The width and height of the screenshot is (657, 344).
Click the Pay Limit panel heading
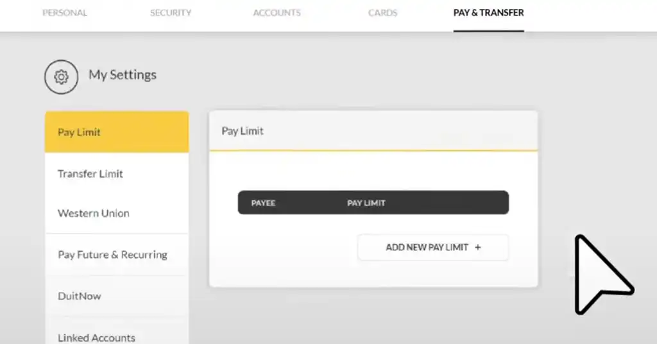point(243,131)
